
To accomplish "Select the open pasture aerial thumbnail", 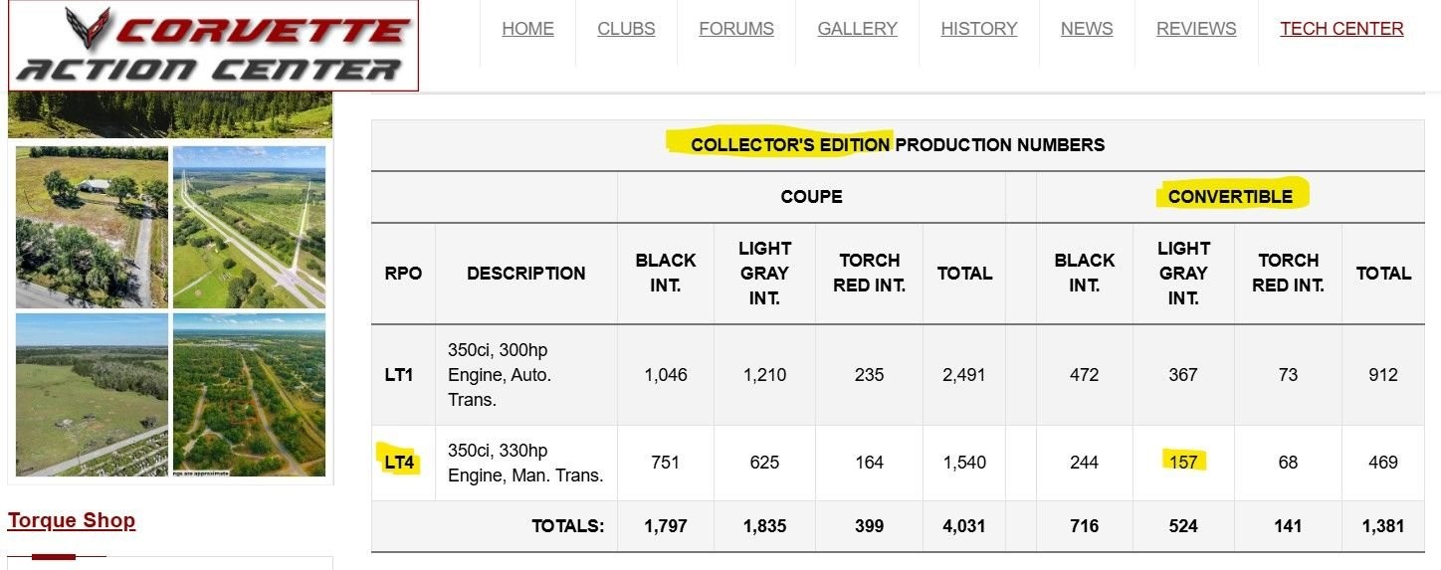I will point(92,394).
